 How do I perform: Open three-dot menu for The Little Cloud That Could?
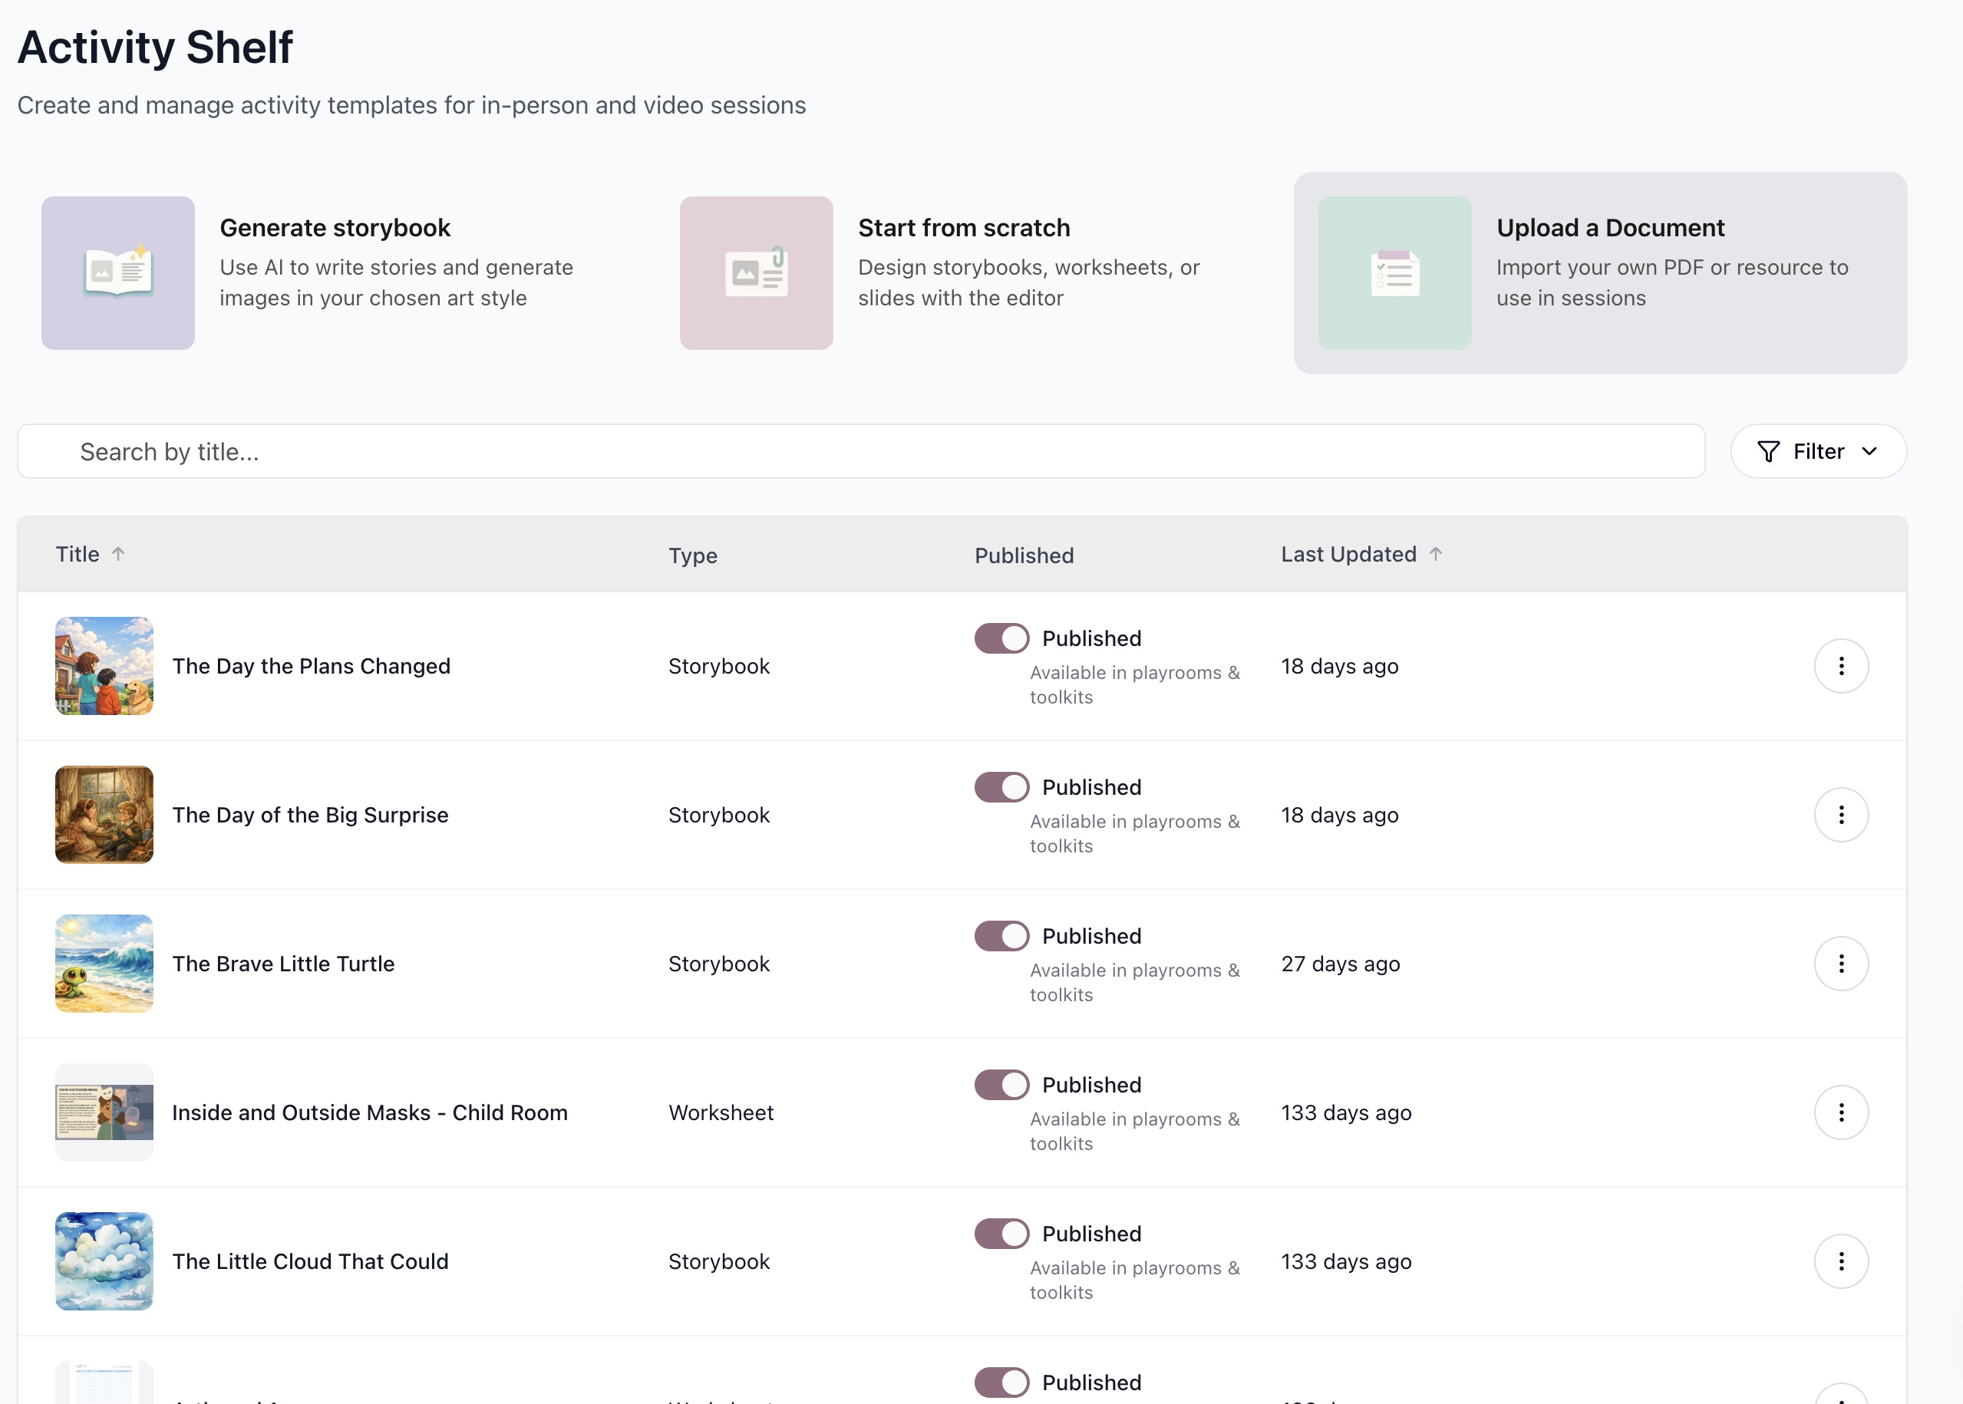tap(1840, 1261)
